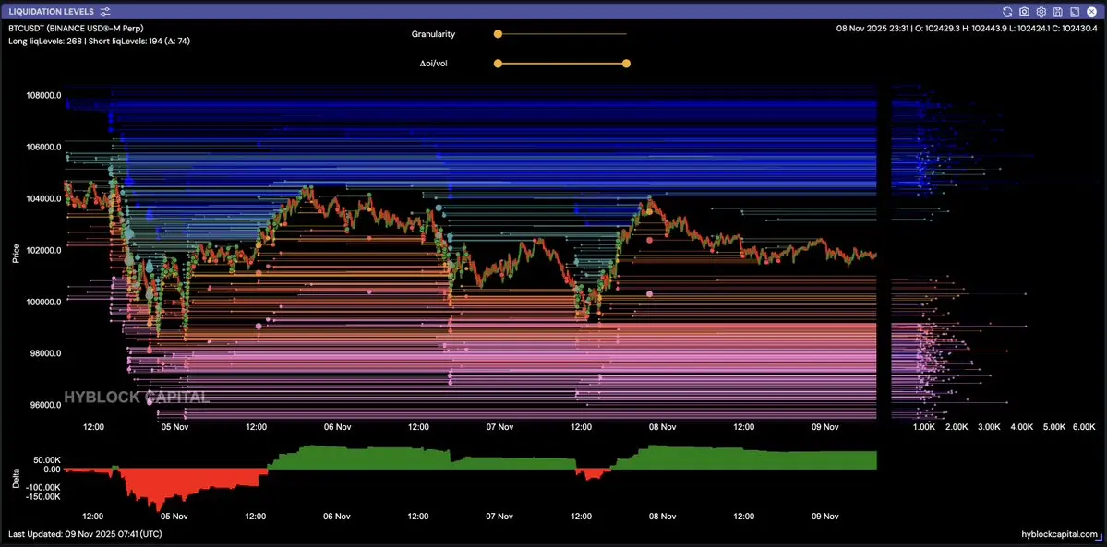Click the 104000.0 price axis label
This screenshot has height=547, width=1107.
[x=44, y=198]
